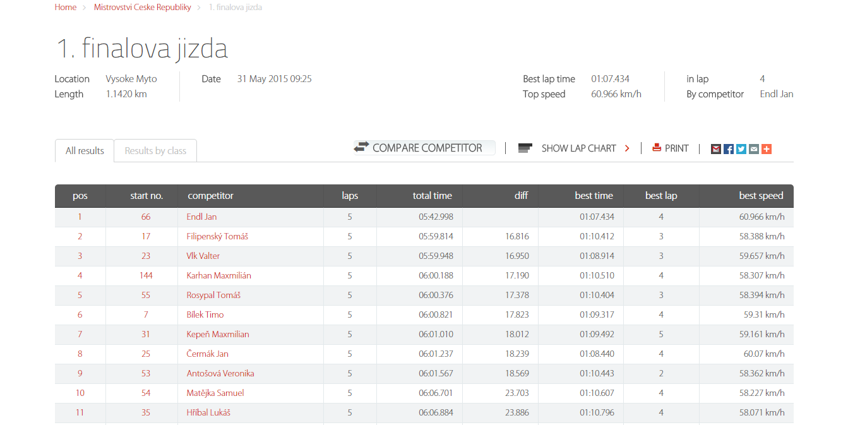Click start number 144 in table
The width and height of the screenshot is (848, 425).
click(x=146, y=275)
